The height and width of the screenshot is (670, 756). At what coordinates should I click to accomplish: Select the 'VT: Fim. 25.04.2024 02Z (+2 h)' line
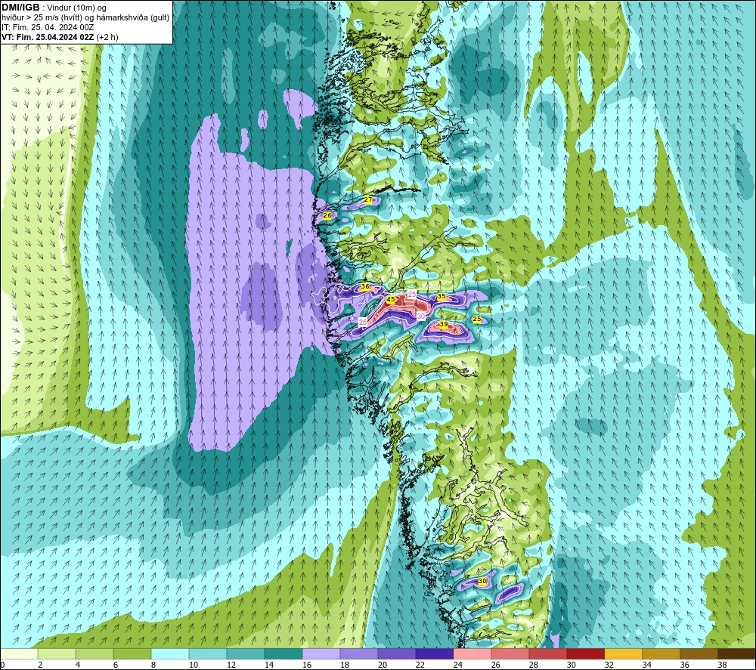coord(60,36)
